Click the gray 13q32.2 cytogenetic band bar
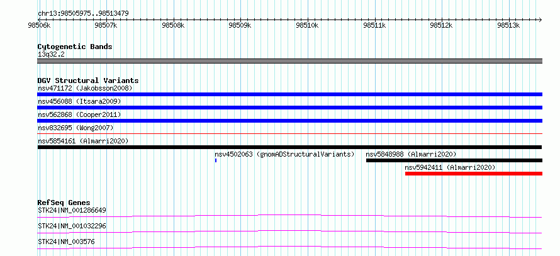 click(289, 61)
